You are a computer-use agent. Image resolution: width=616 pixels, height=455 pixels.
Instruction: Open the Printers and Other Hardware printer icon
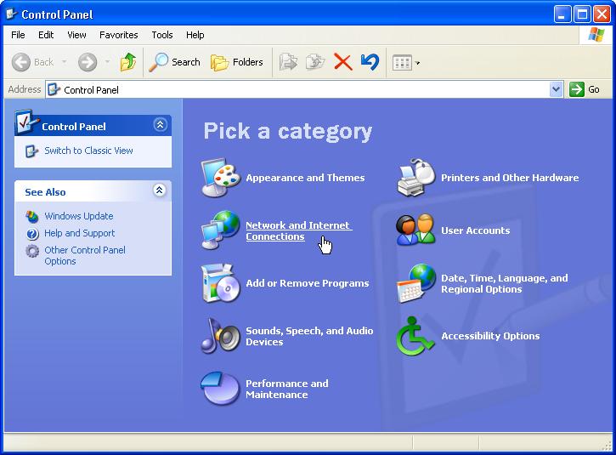416,178
